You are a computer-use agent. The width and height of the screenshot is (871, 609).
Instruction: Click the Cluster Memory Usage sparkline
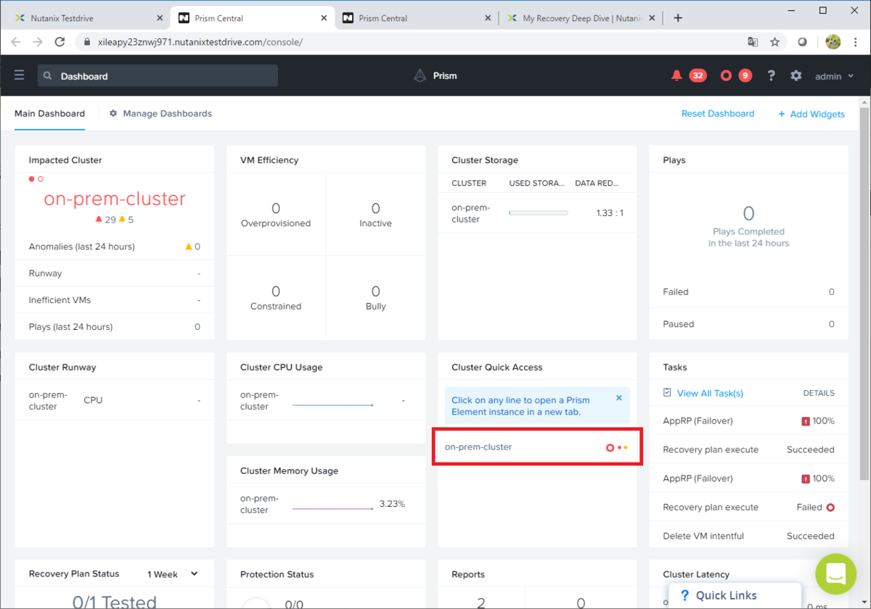coord(332,508)
